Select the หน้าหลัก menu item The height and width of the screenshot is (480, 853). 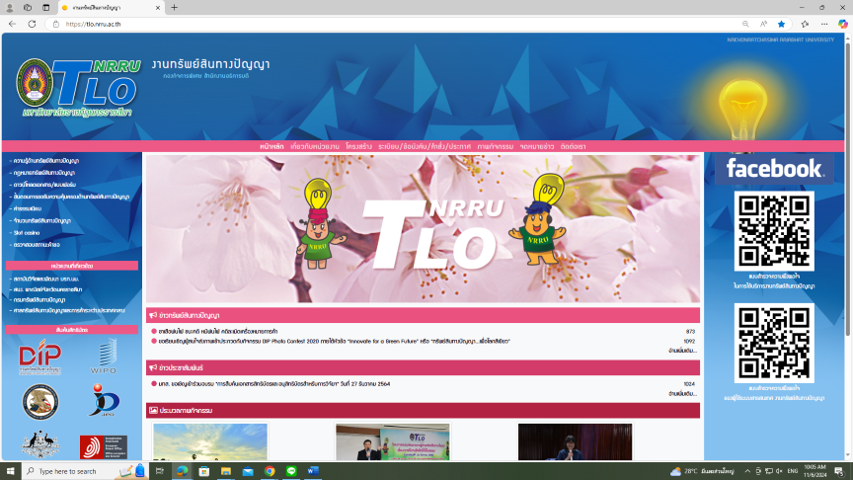pyautogui.click(x=271, y=146)
